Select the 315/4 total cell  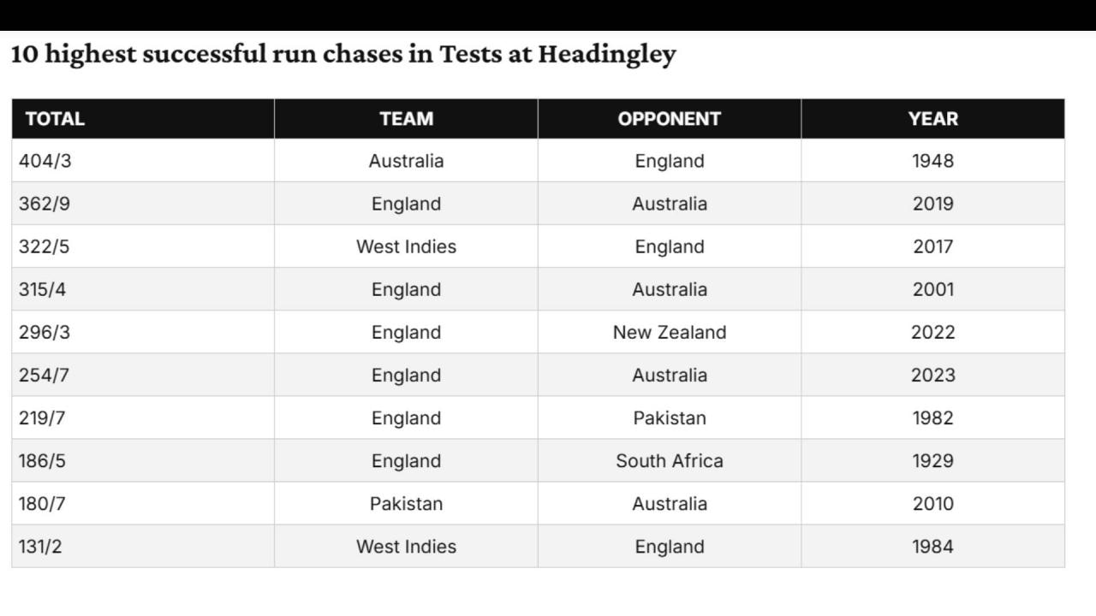[x=143, y=289]
